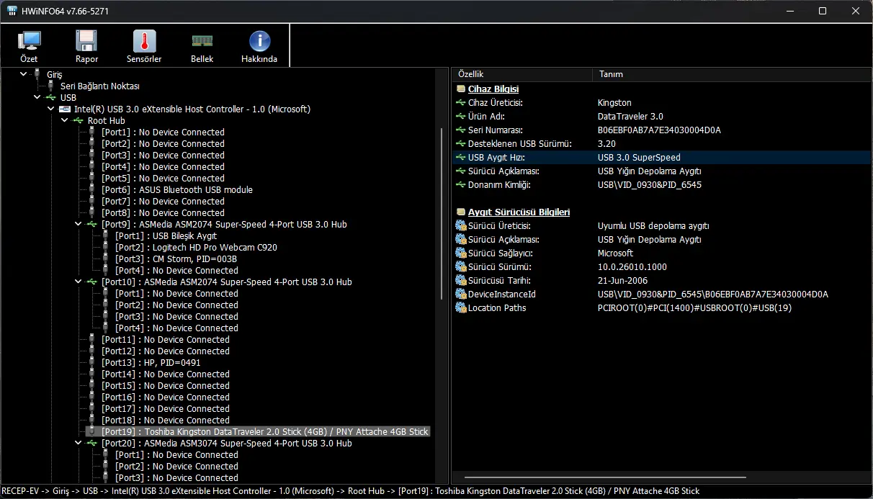Click the status bar device path text
Screen dimensions: 873x499
coord(351,491)
